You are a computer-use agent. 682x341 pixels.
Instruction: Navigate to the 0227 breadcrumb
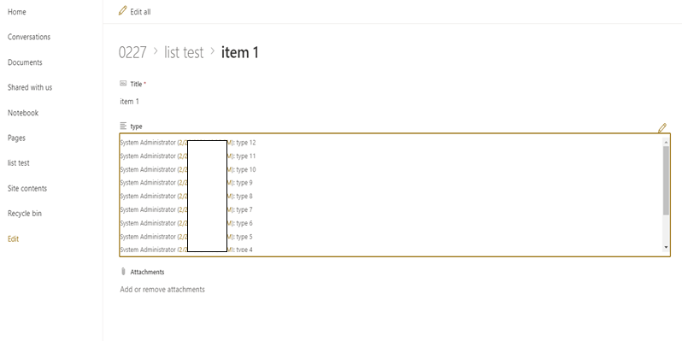[x=132, y=52]
